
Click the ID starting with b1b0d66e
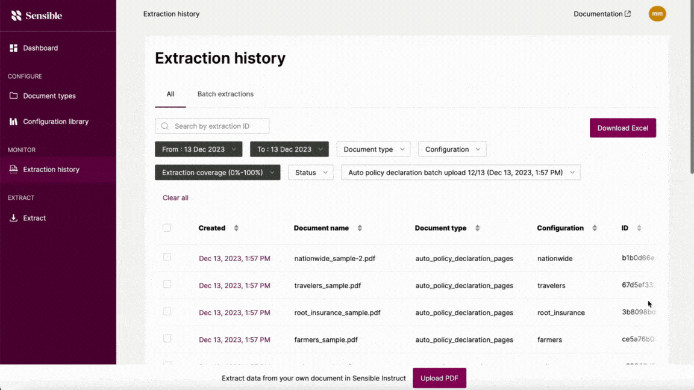638,258
